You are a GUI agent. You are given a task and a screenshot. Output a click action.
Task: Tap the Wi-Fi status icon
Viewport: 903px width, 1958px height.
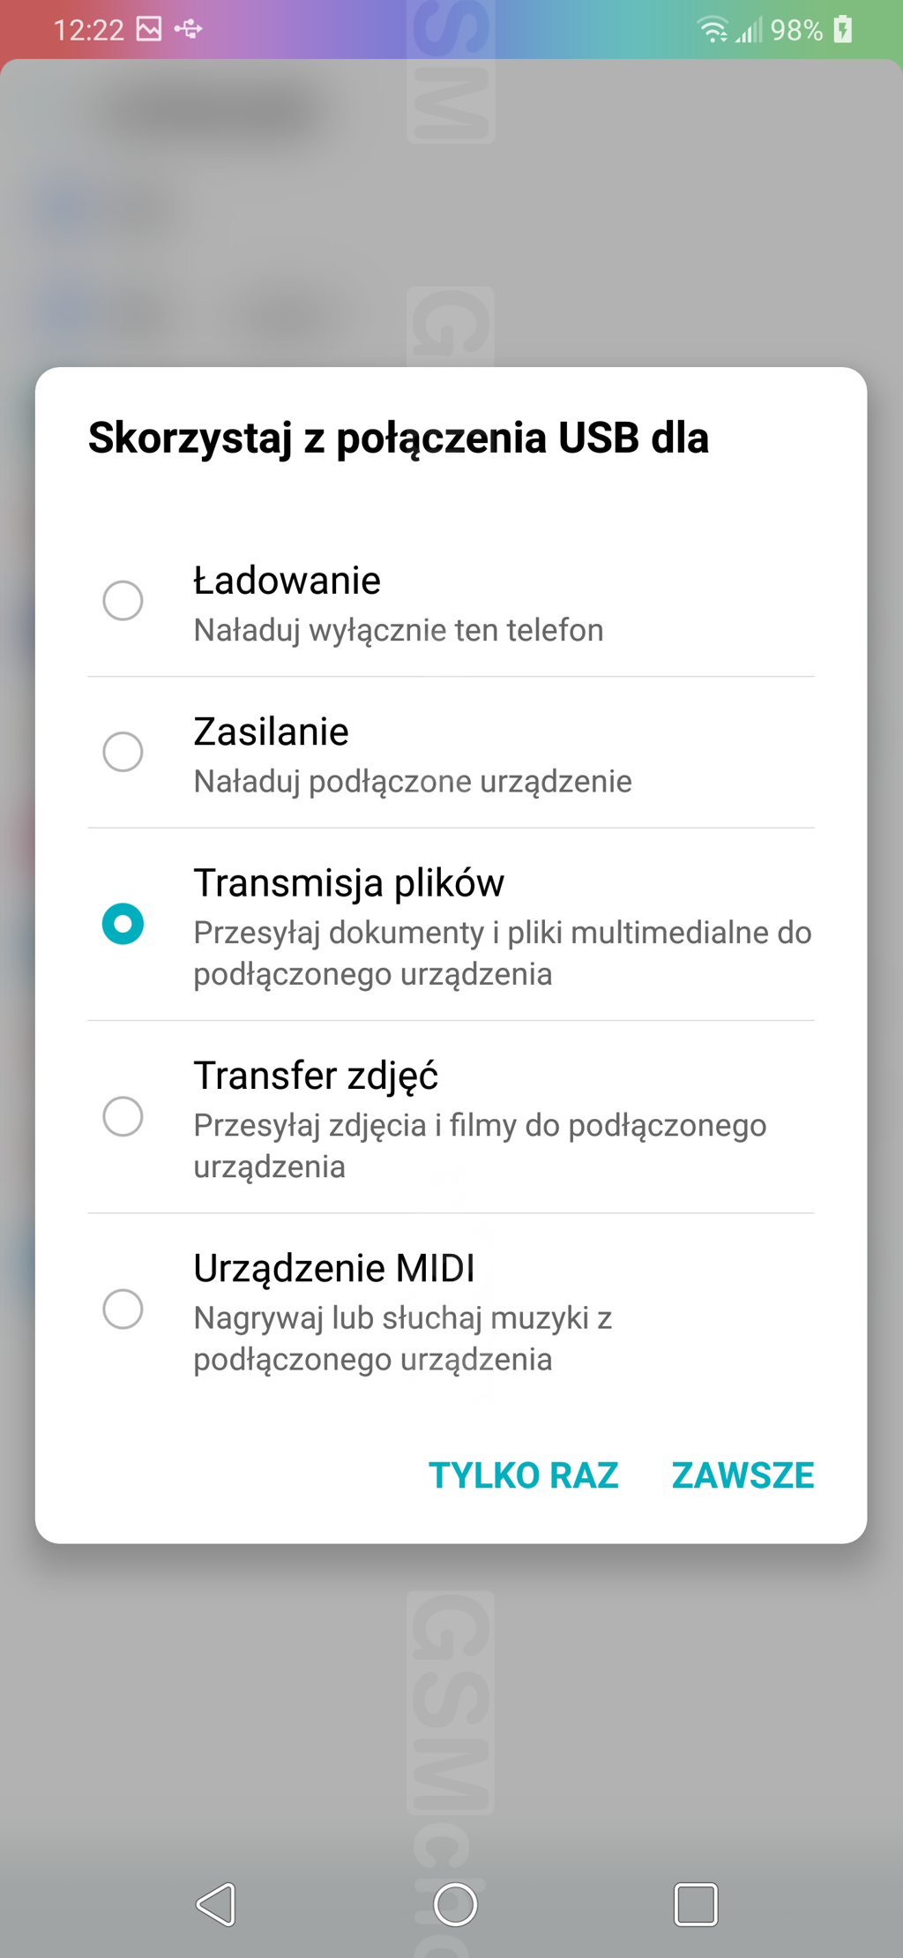(713, 30)
